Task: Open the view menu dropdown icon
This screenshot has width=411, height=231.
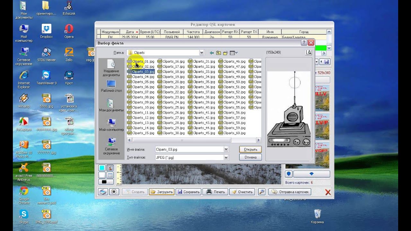Action: [x=234, y=53]
